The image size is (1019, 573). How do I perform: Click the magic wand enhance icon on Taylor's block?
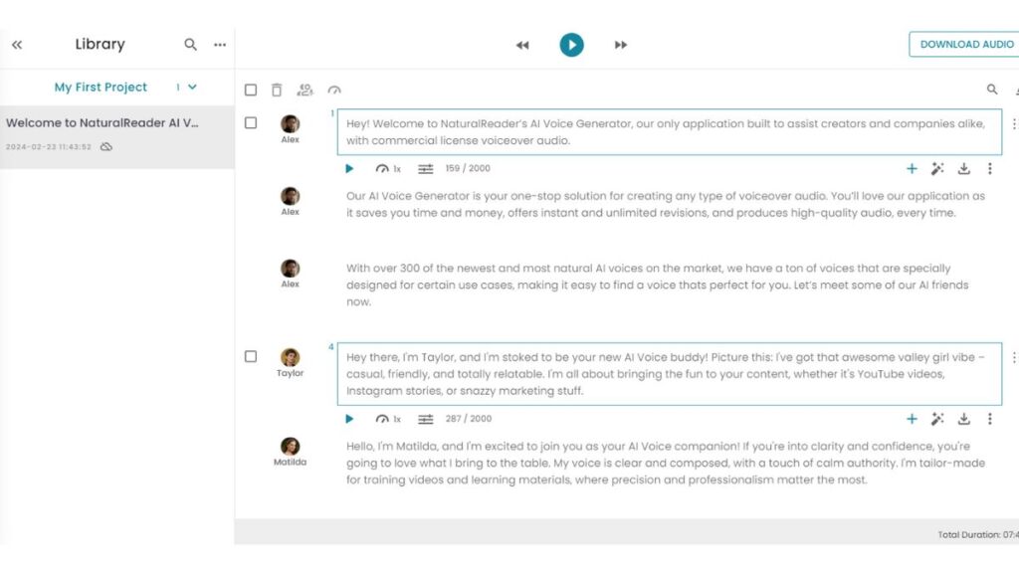[x=936, y=419]
